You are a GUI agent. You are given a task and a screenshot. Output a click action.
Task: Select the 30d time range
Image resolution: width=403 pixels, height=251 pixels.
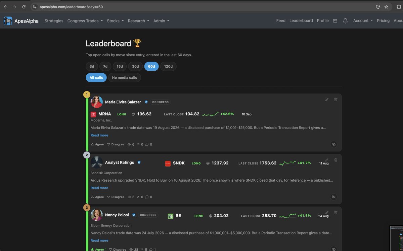(x=135, y=66)
